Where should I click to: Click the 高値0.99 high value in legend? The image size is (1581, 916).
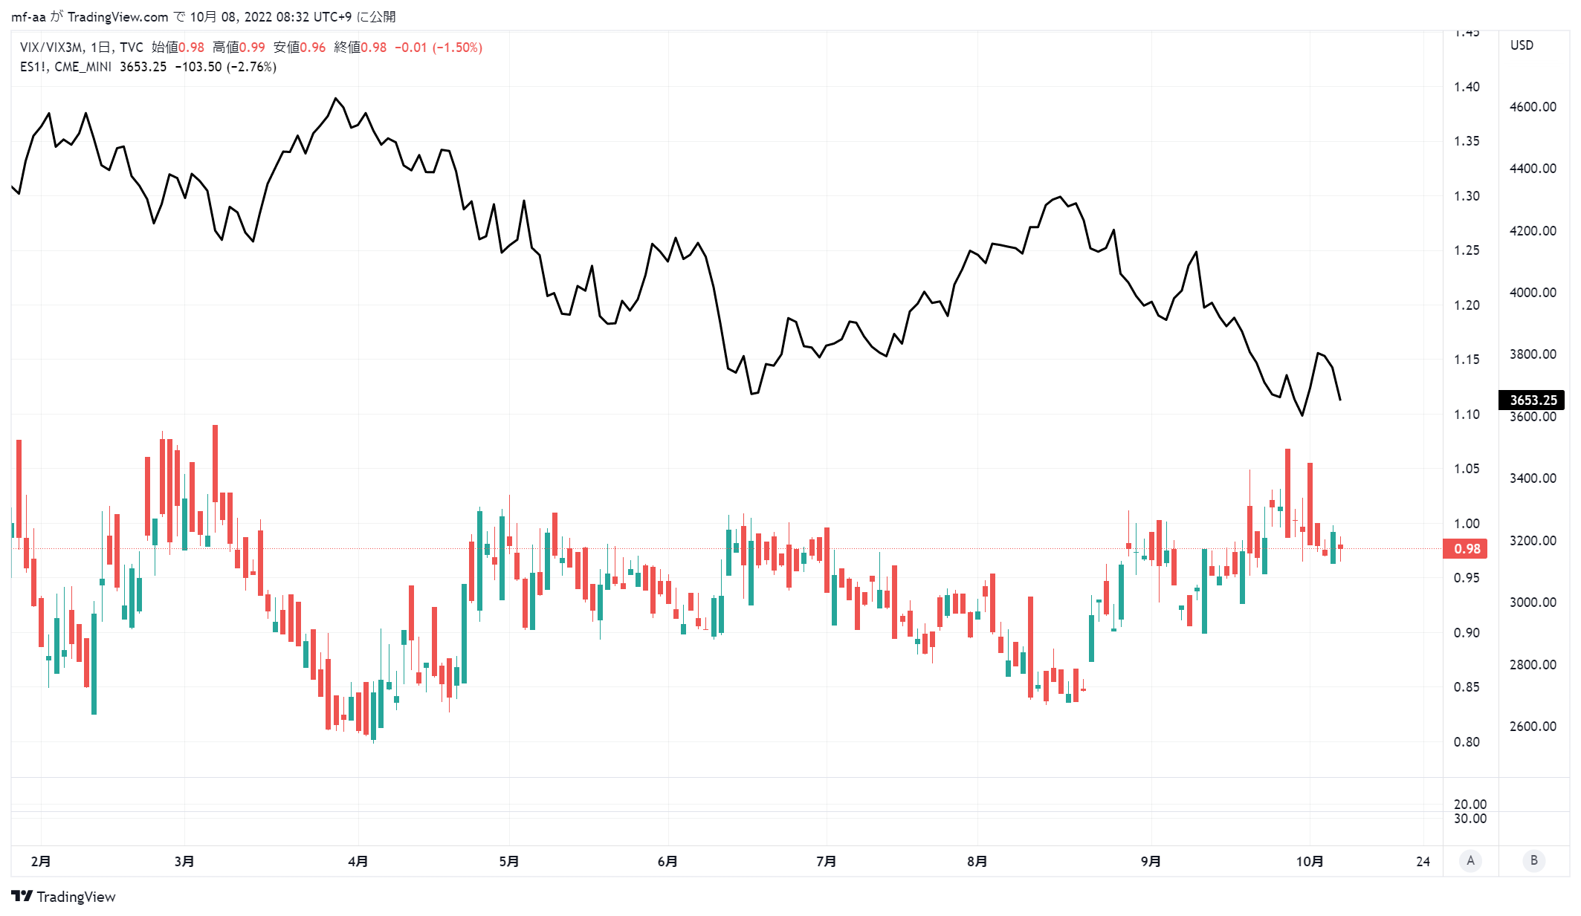point(239,48)
